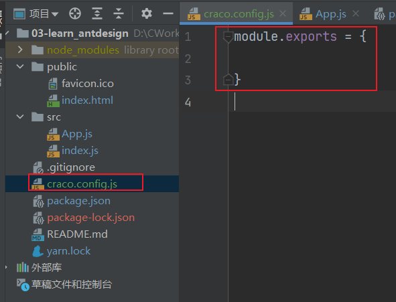Select the public folder
The image size is (396, 302).
point(62,67)
